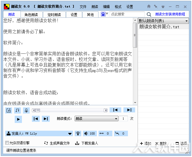Start reading with the play button

coord(18,119)
